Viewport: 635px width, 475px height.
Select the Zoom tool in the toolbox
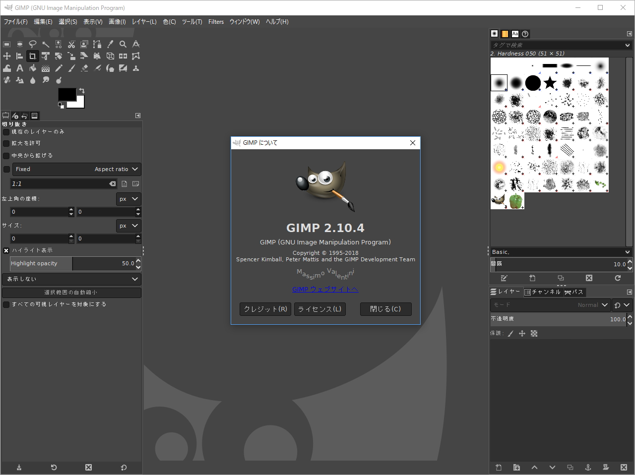pyautogui.click(x=123, y=44)
